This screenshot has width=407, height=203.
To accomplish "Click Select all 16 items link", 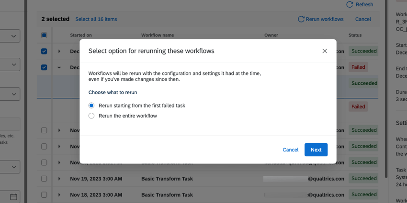I will [96, 19].
